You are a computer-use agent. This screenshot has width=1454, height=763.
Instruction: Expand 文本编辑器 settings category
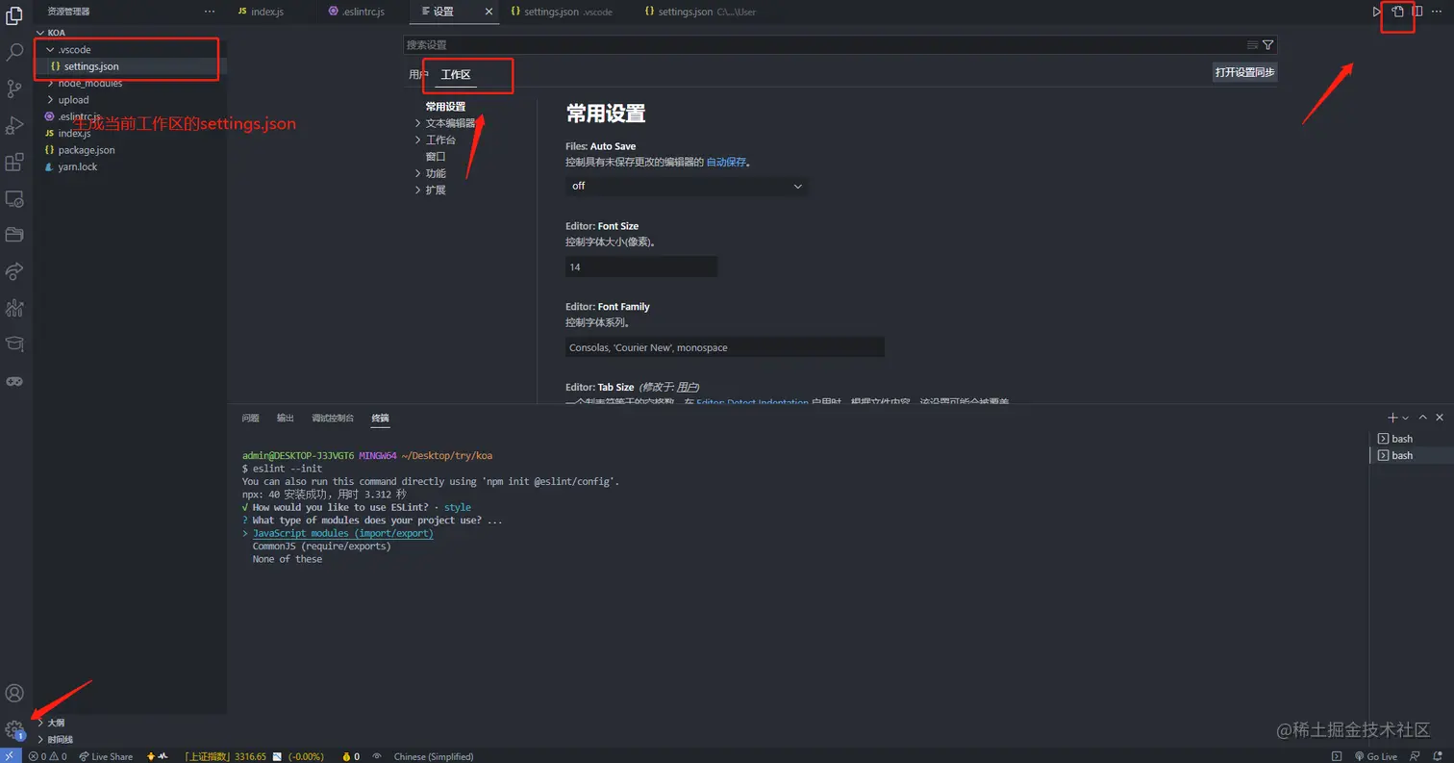(417, 123)
